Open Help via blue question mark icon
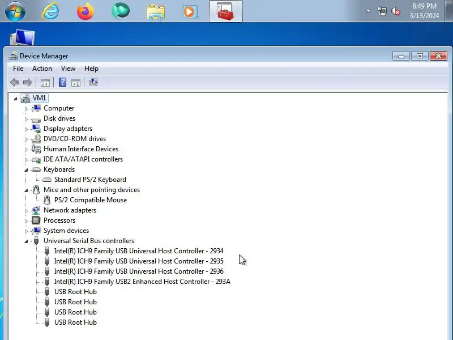Screen dimensions: 453x340 pyautogui.click(x=62, y=82)
